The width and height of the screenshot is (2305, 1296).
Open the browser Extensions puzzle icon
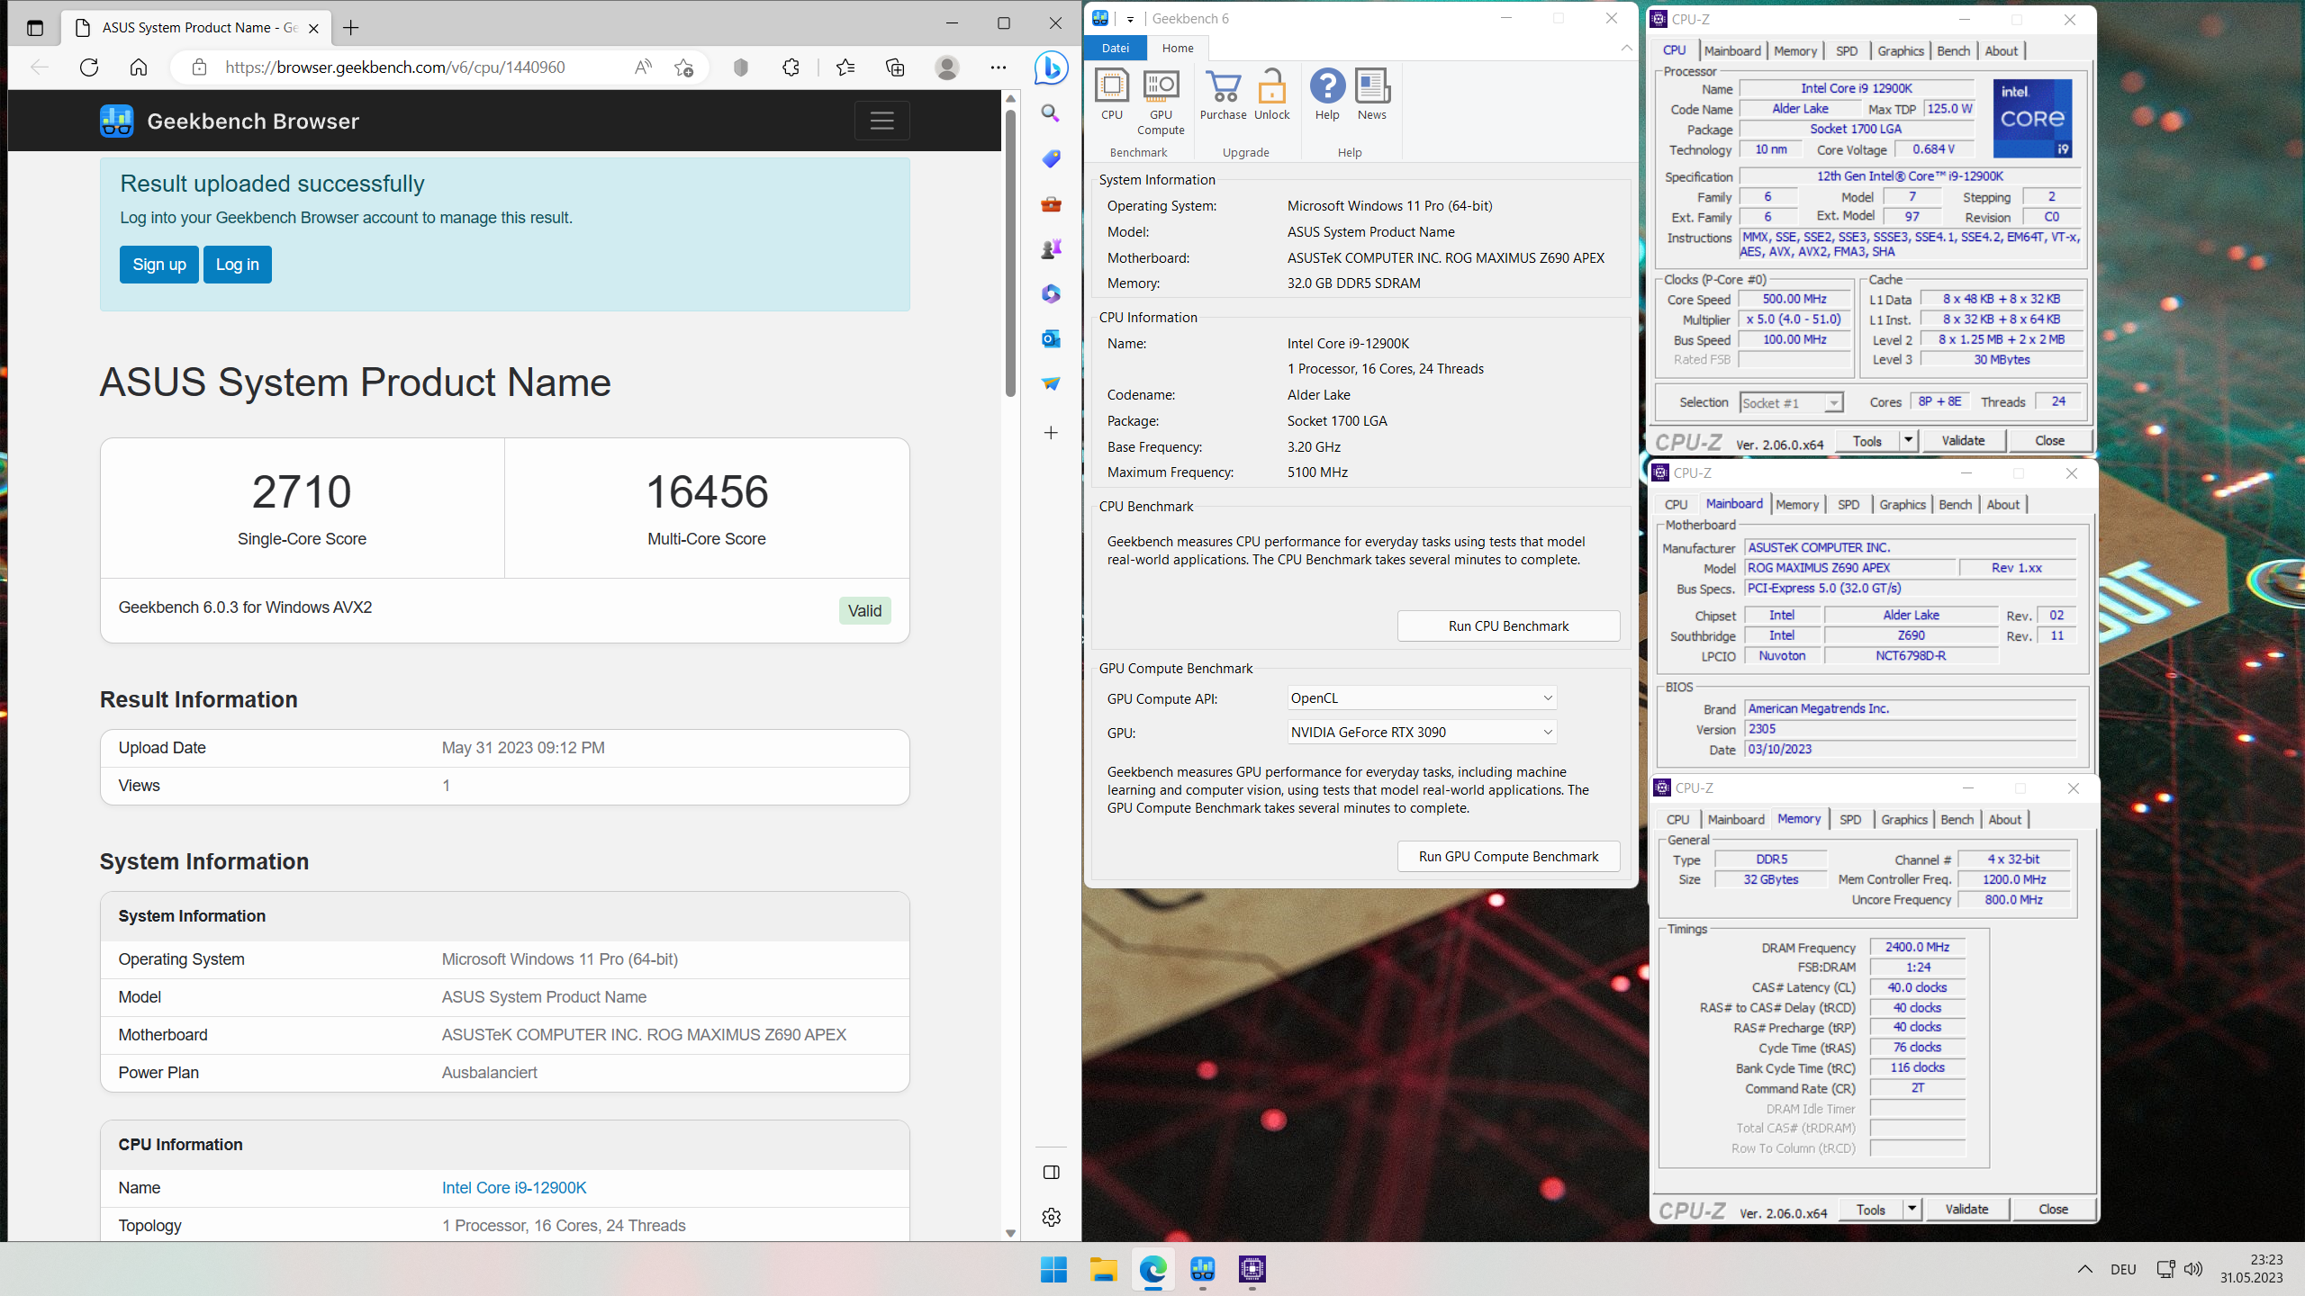[791, 67]
